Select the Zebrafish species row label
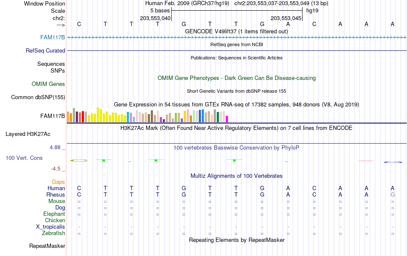The image size is (407, 256). click(54, 233)
